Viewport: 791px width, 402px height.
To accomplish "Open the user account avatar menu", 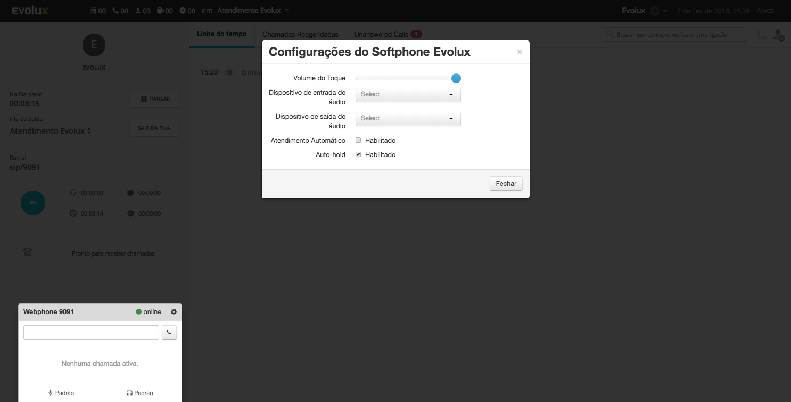I will click(658, 11).
